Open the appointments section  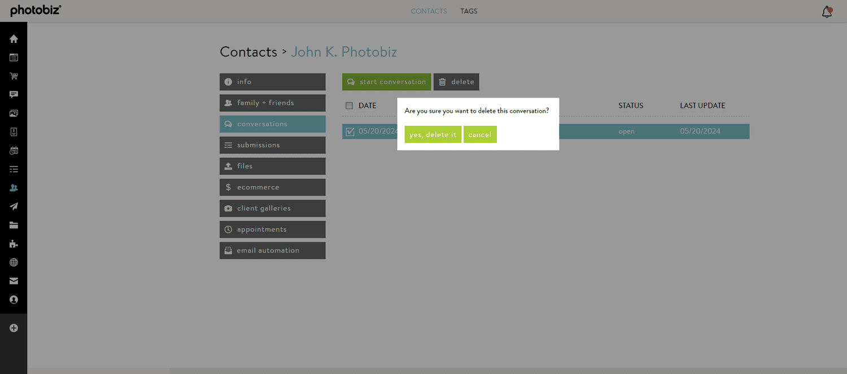coord(273,230)
